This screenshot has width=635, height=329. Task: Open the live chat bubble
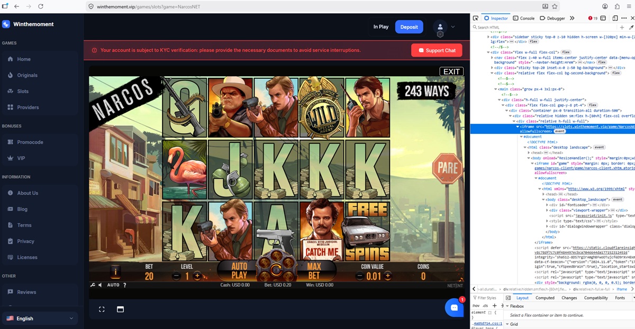click(453, 307)
